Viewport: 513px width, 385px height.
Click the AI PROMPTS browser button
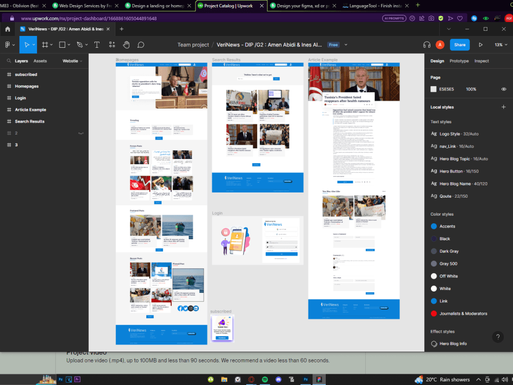(x=394, y=18)
